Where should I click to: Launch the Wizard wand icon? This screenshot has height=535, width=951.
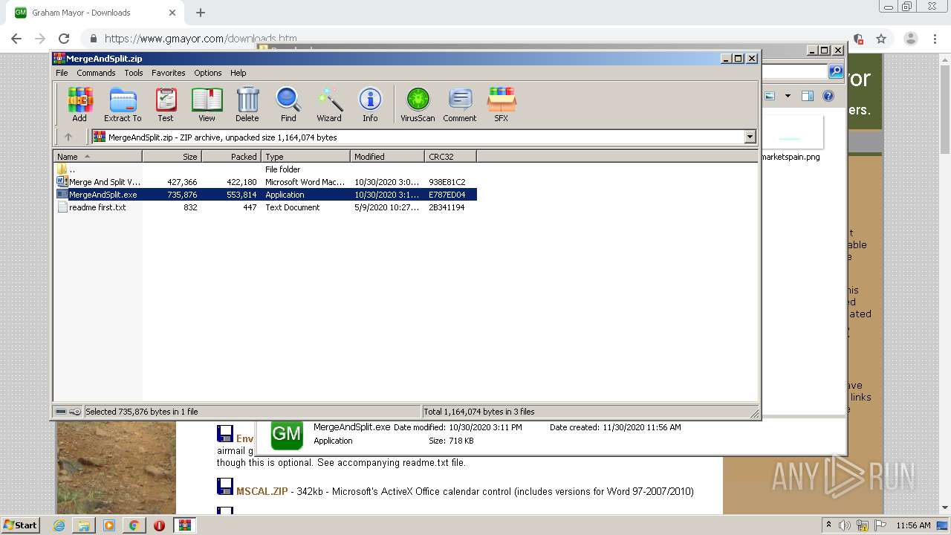pyautogui.click(x=329, y=104)
